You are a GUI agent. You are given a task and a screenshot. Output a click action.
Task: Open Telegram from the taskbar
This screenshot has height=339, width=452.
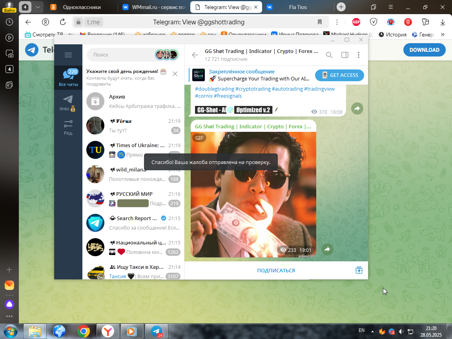[x=156, y=331]
